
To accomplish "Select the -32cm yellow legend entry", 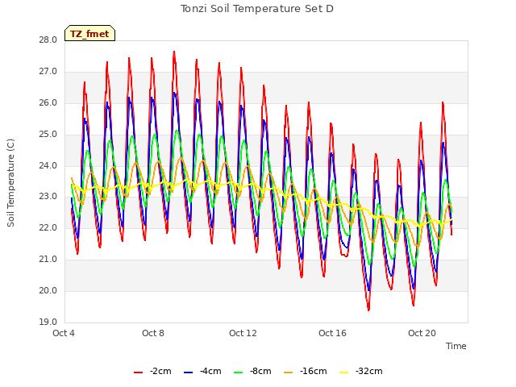I will click(360, 372).
